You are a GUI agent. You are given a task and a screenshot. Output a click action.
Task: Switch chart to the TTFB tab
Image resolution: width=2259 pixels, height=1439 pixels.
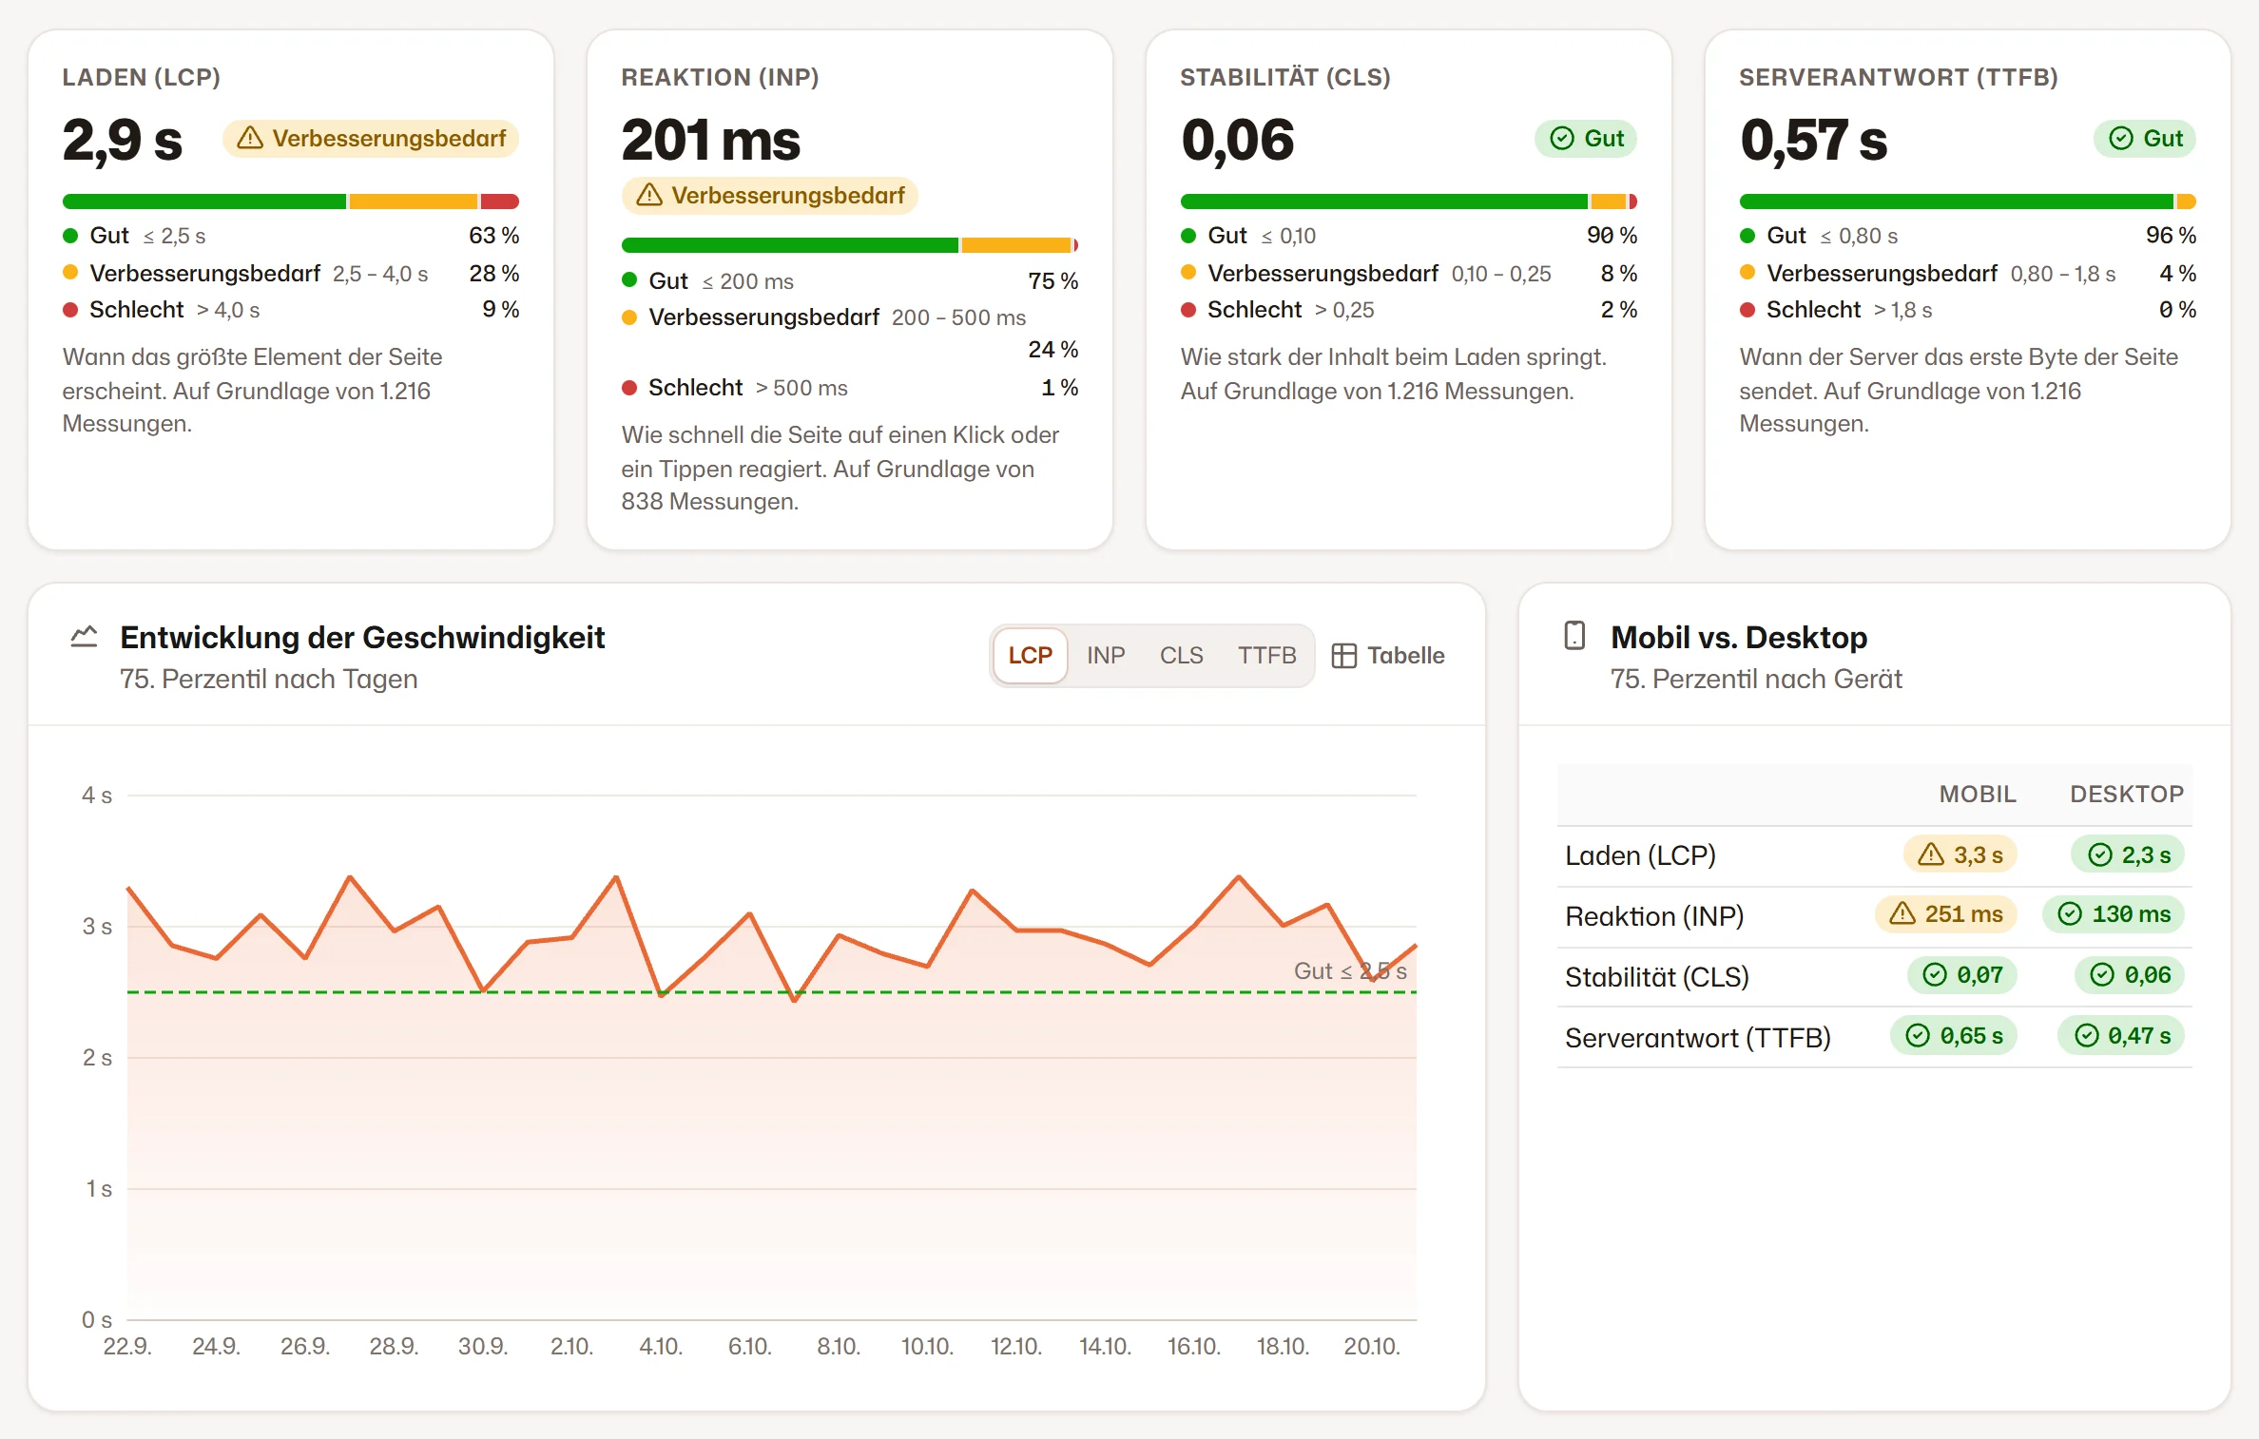coord(1266,656)
